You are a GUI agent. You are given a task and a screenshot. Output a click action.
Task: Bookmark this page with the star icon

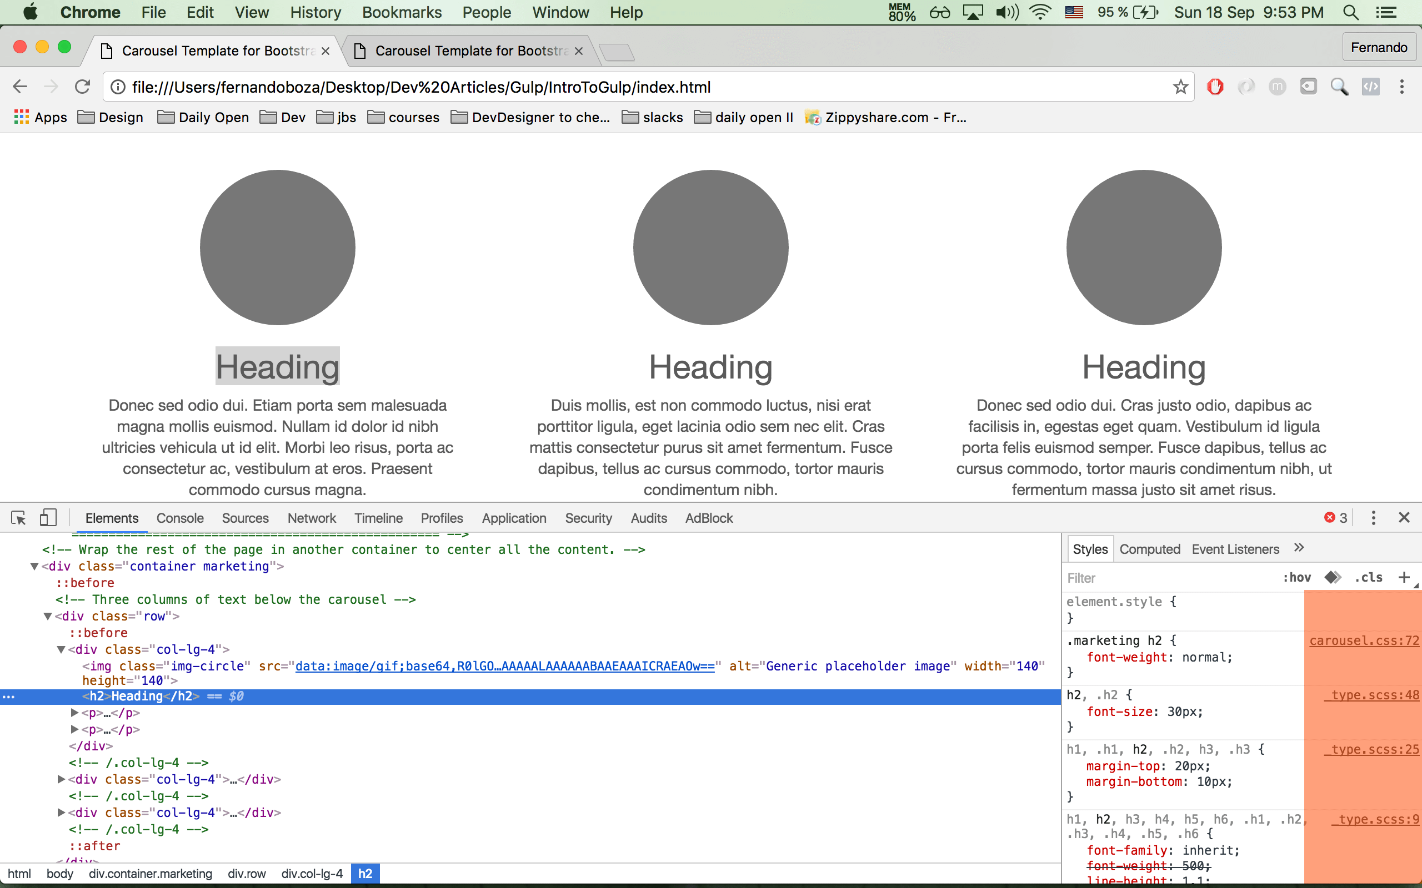[x=1180, y=87]
